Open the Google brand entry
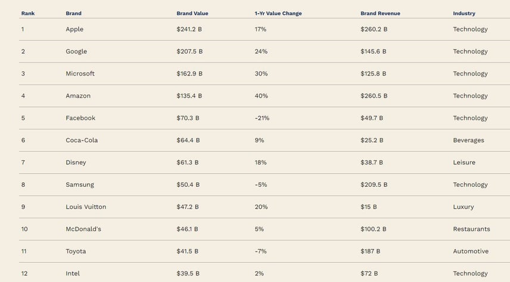Image resolution: width=510 pixels, height=282 pixels. (x=76, y=51)
